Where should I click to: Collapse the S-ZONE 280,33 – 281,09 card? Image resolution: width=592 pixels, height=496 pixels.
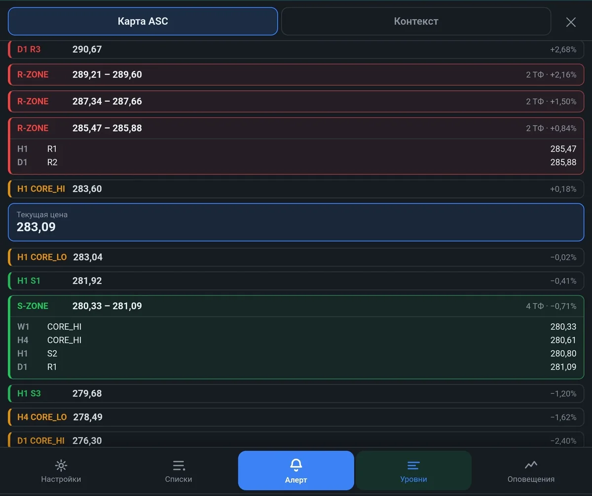(296, 306)
